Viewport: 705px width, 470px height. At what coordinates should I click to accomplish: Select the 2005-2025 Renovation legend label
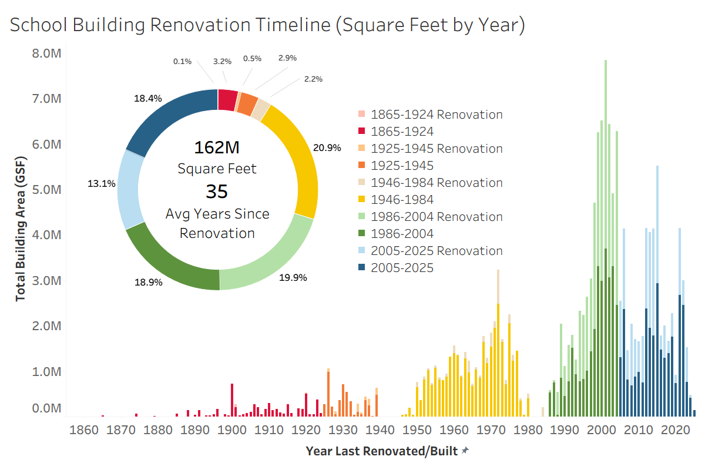(437, 251)
